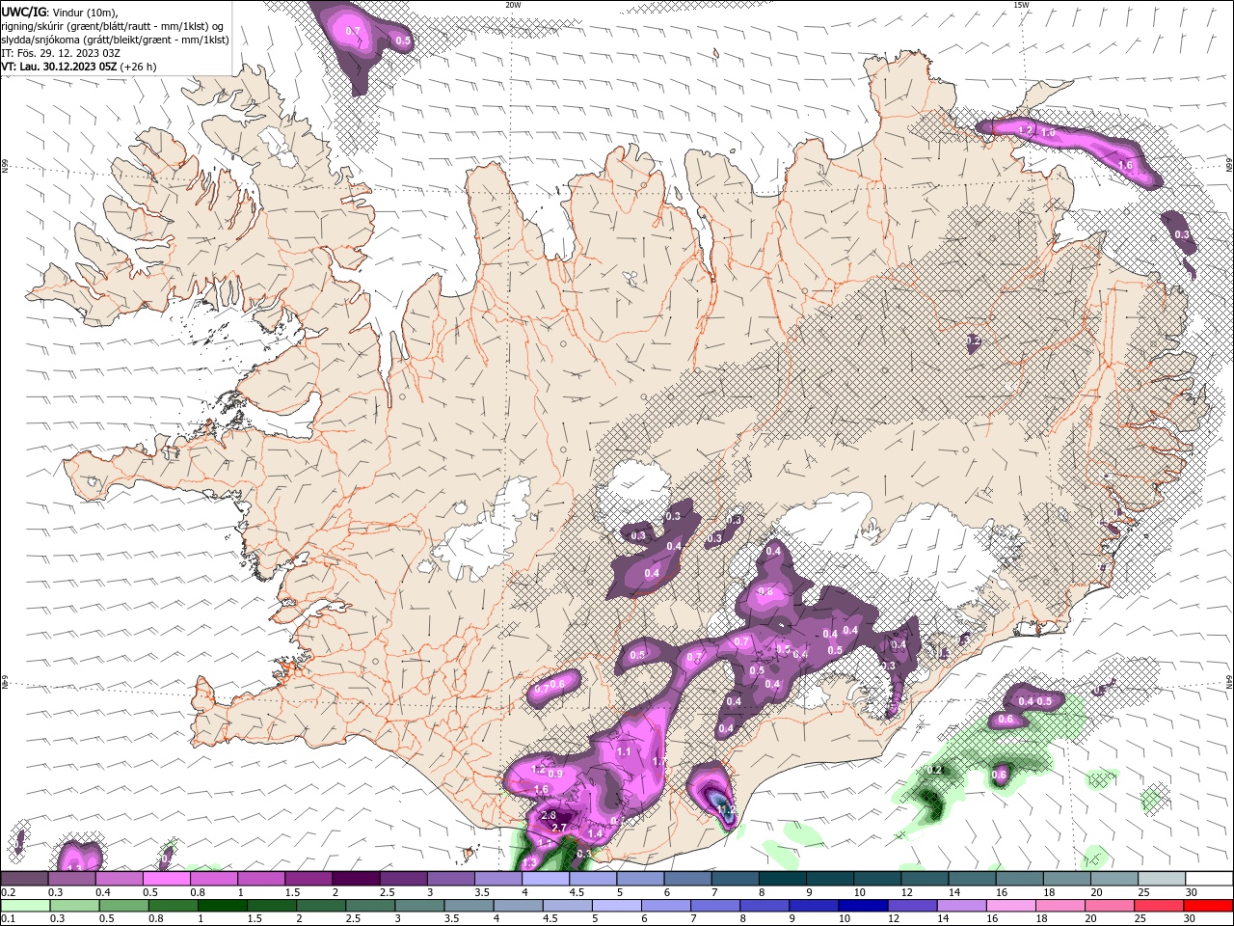Click the 2.7 precipitation value on the south coast
Viewport: 1234px width, 926px height.
pos(558,828)
